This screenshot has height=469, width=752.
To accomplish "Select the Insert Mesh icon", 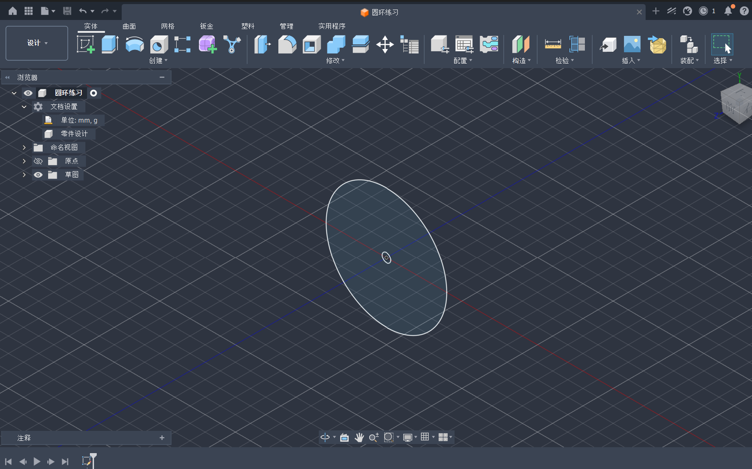I will (x=657, y=44).
